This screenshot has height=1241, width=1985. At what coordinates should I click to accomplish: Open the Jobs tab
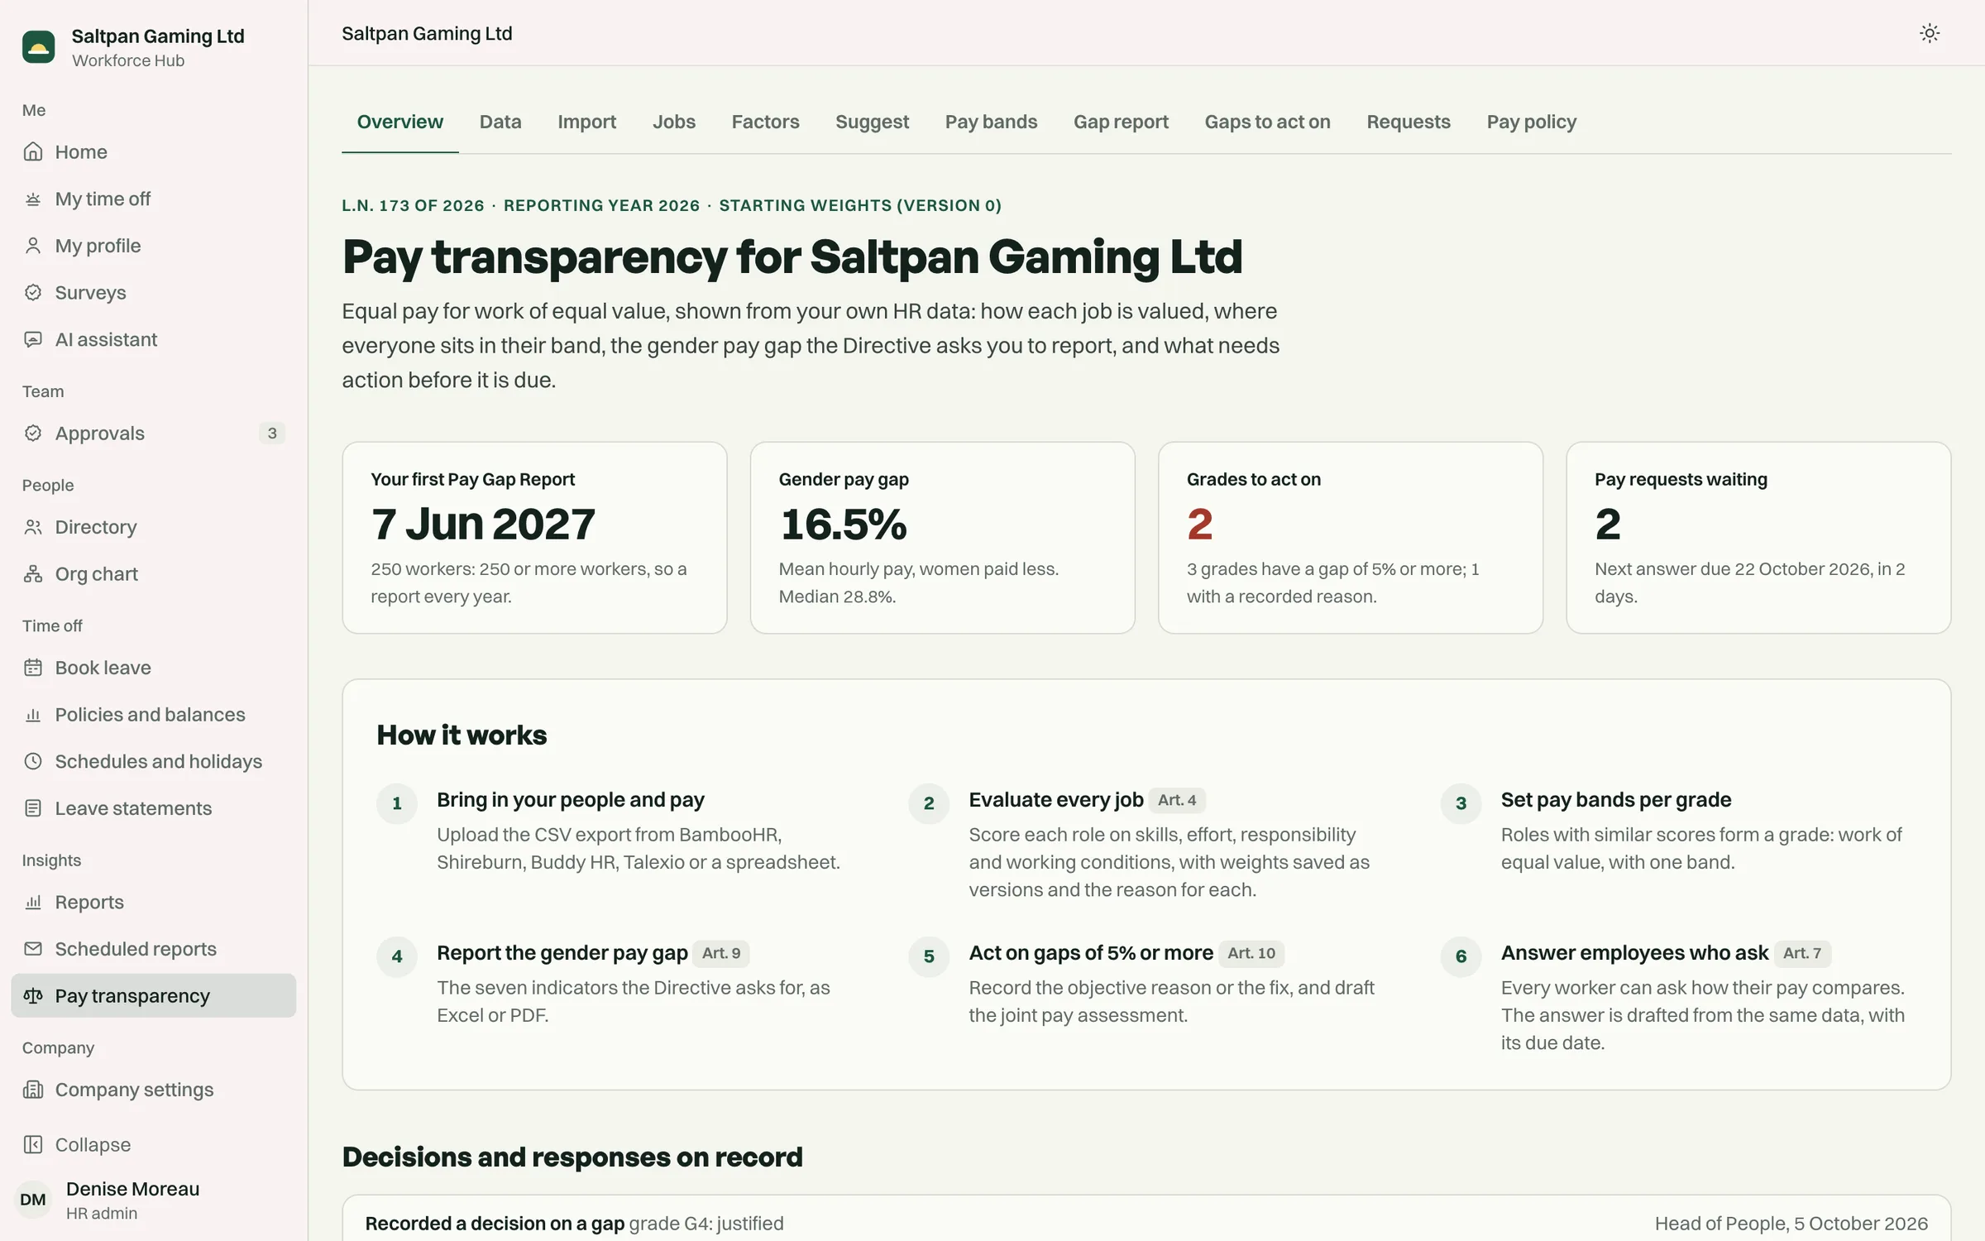[674, 122]
